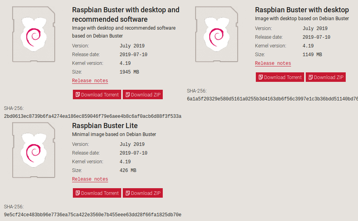
Task: Click the size value 426 MB
Action: pyautogui.click(x=128, y=170)
